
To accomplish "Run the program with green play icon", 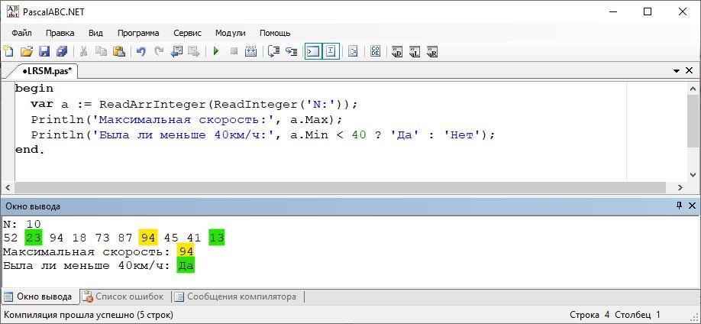I will pyautogui.click(x=216, y=51).
